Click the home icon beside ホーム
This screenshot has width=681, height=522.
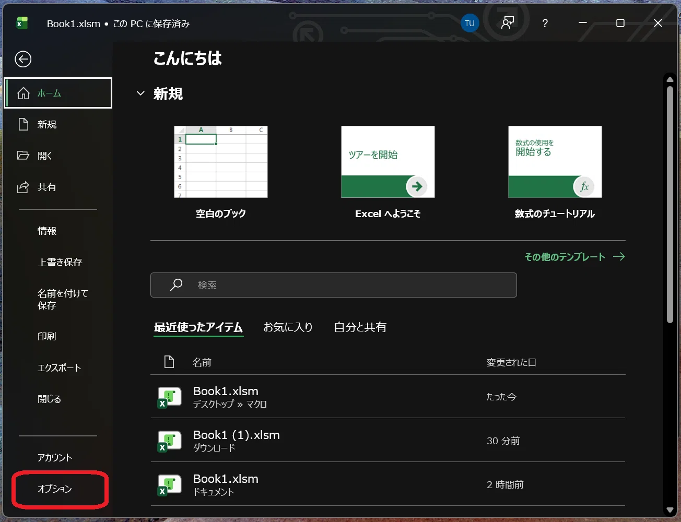24,93
